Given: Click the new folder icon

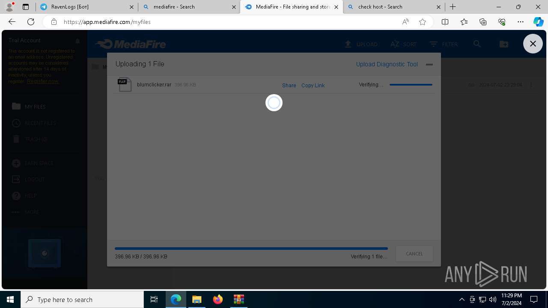Looking at the screenshot, I should (x=504, y=44).
